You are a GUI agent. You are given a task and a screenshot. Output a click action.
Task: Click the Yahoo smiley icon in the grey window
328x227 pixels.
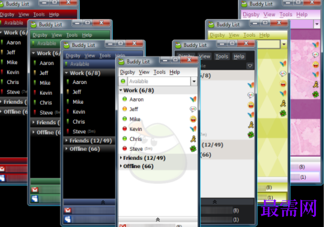click(251, 104)
